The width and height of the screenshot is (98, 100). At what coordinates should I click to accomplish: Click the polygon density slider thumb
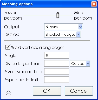click(58, 15)
